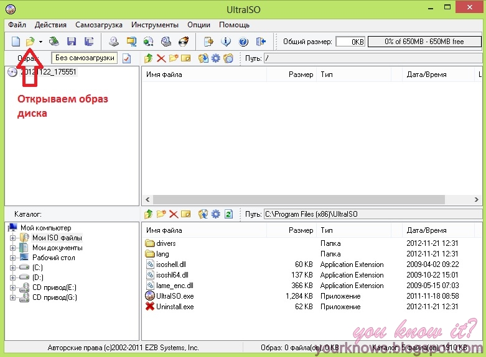Viewport: 486px width, 357px height.
Task: Click the Up folder icon in image toolbar
Action: click(149, 58)
